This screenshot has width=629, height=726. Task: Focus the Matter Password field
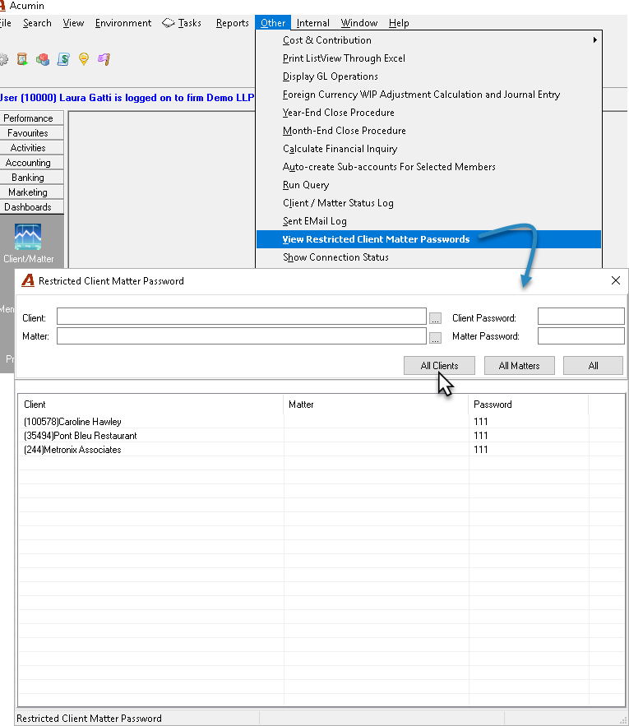tap(580, 336)
